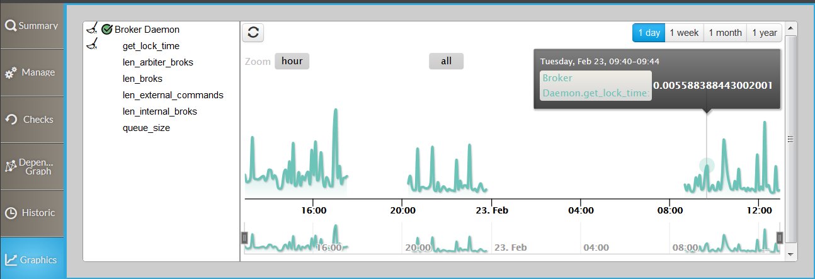Switch time range to '1 week'
815x279 pixels.
[683, 33]
